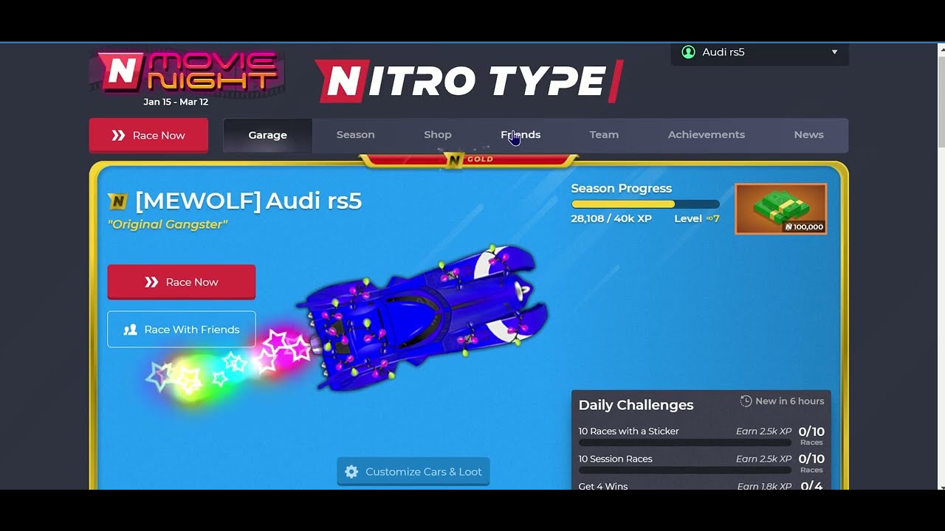This screenshot has width=945, height=531.
Task: Click the Gold membership badge
Action: pos(469,159)
